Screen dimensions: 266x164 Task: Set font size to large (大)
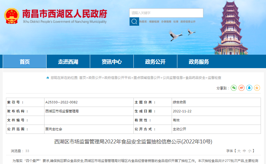239,151
